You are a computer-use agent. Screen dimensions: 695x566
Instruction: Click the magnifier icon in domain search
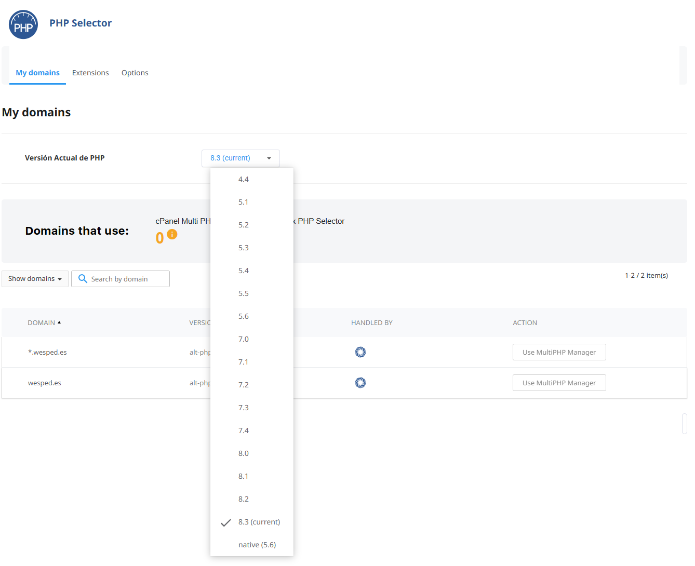(x=83, y=279)
